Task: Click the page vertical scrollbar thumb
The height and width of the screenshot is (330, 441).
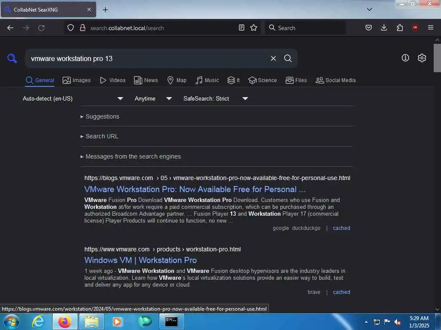Action: [437, 58]
